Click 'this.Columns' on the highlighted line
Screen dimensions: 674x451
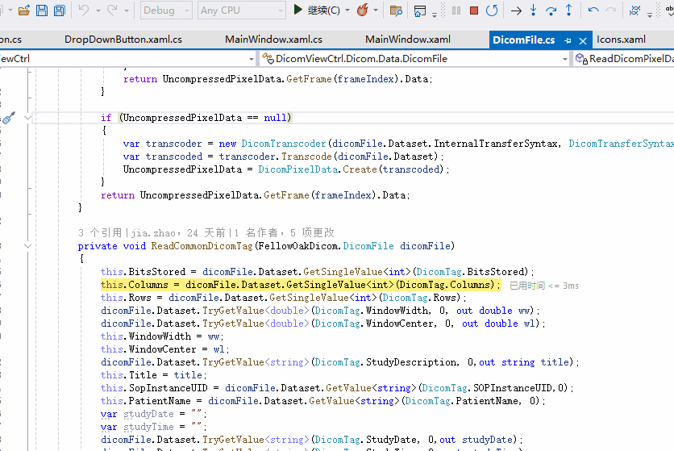point(134,285)
